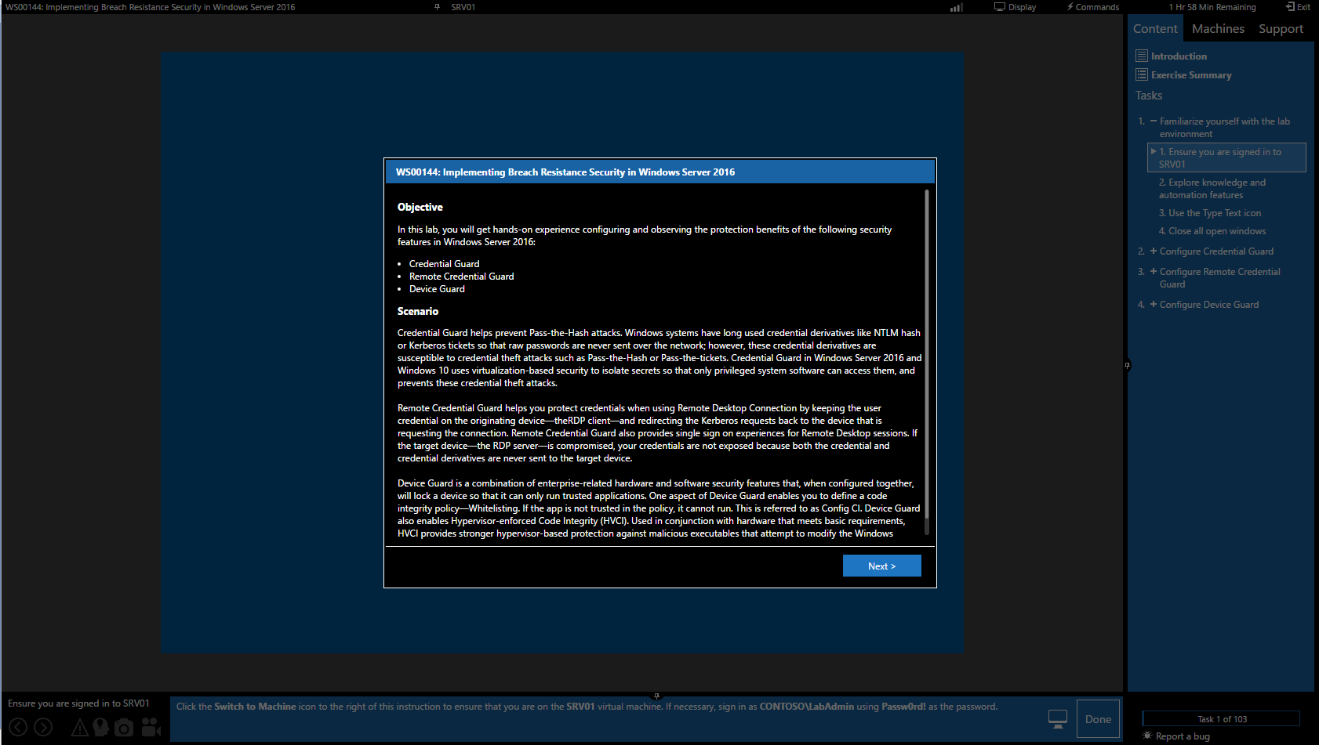
Task: Click the warning triangle alert icon
Action: (x=80, y=728)
